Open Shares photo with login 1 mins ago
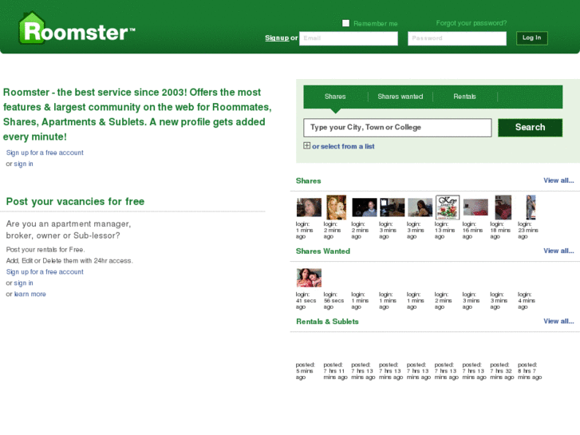The height and width of the screenshot is (435, 580). (309, 208)
